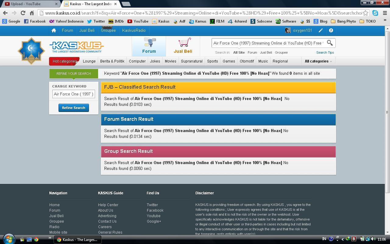Click the taskbar clock 11:06
This screenshot has width=390, height=244.
pyautogui.click(x=381, y=239)
